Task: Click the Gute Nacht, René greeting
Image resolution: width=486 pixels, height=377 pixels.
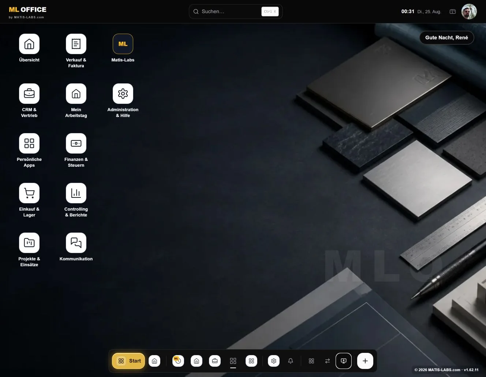Action: pyautogui.click(x=446, y=38)
